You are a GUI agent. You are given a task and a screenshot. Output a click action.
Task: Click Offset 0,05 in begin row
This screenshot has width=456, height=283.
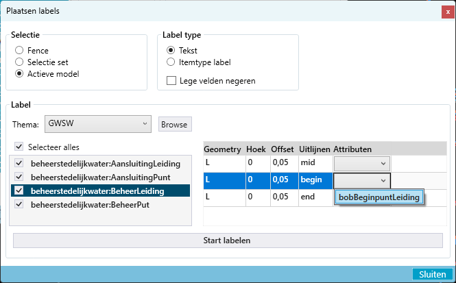(285, 181)
